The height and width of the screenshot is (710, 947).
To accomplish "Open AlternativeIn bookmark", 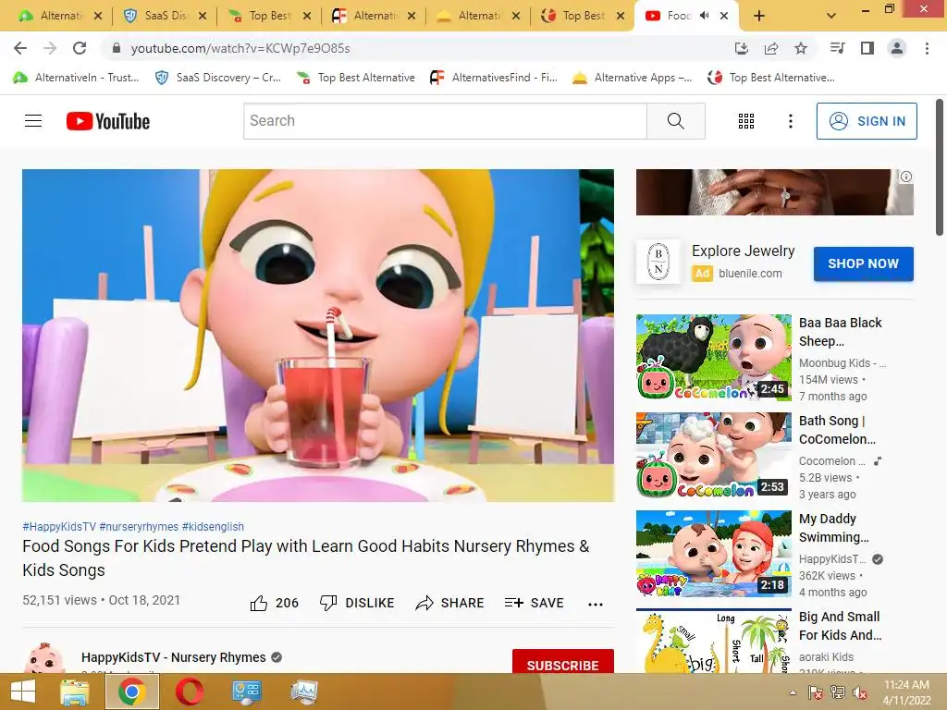I will pyautogui.click(x=76, y=78).
